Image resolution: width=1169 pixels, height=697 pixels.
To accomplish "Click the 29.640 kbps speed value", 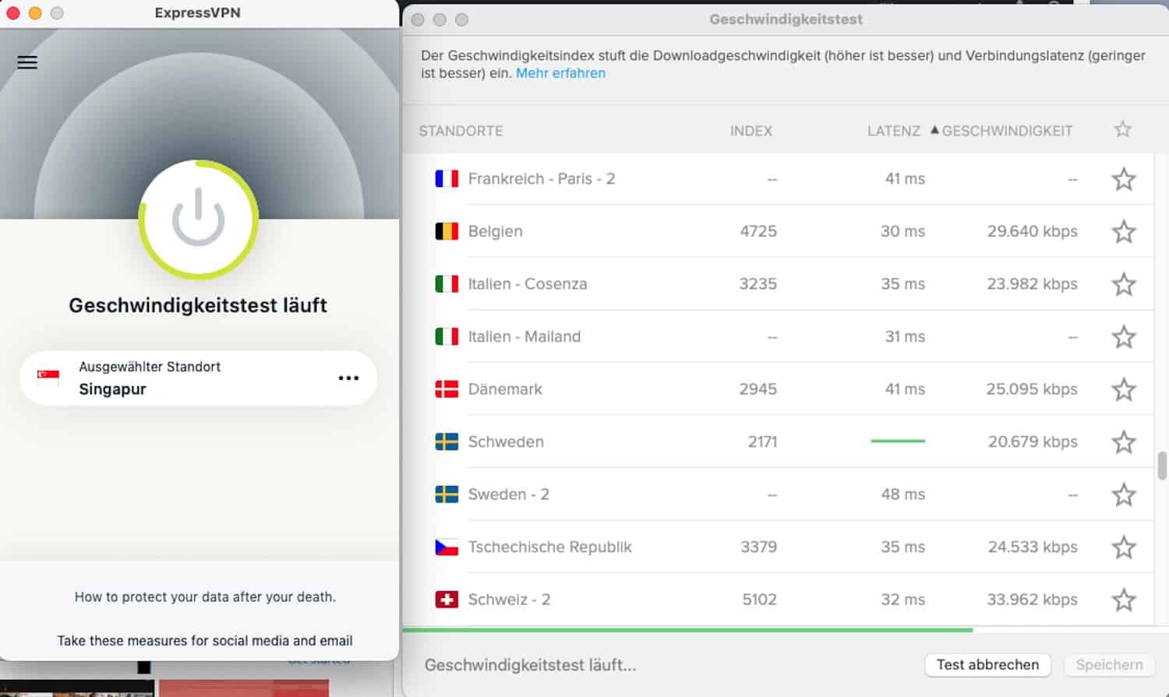I will (1032, 231).
